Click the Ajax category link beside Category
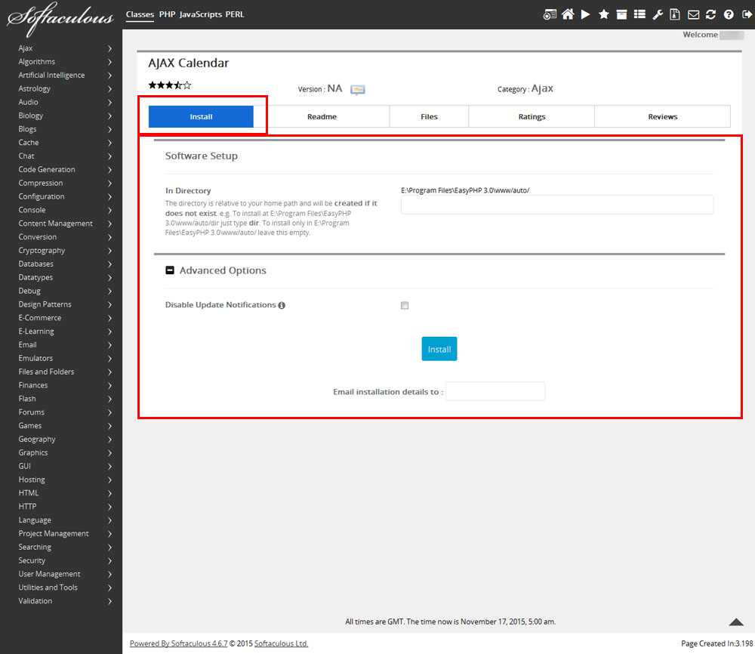 point(542,88)
